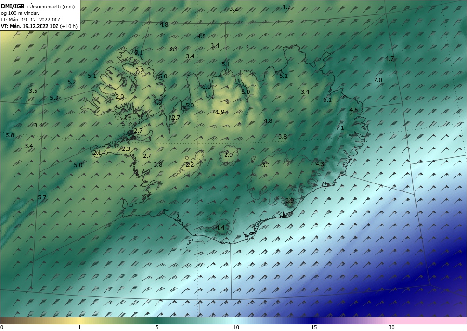Click the 5.7 value southwest of Iceland
Image resolution: width=467 pixels, height=331 pixels.
[x=42, y=197]
